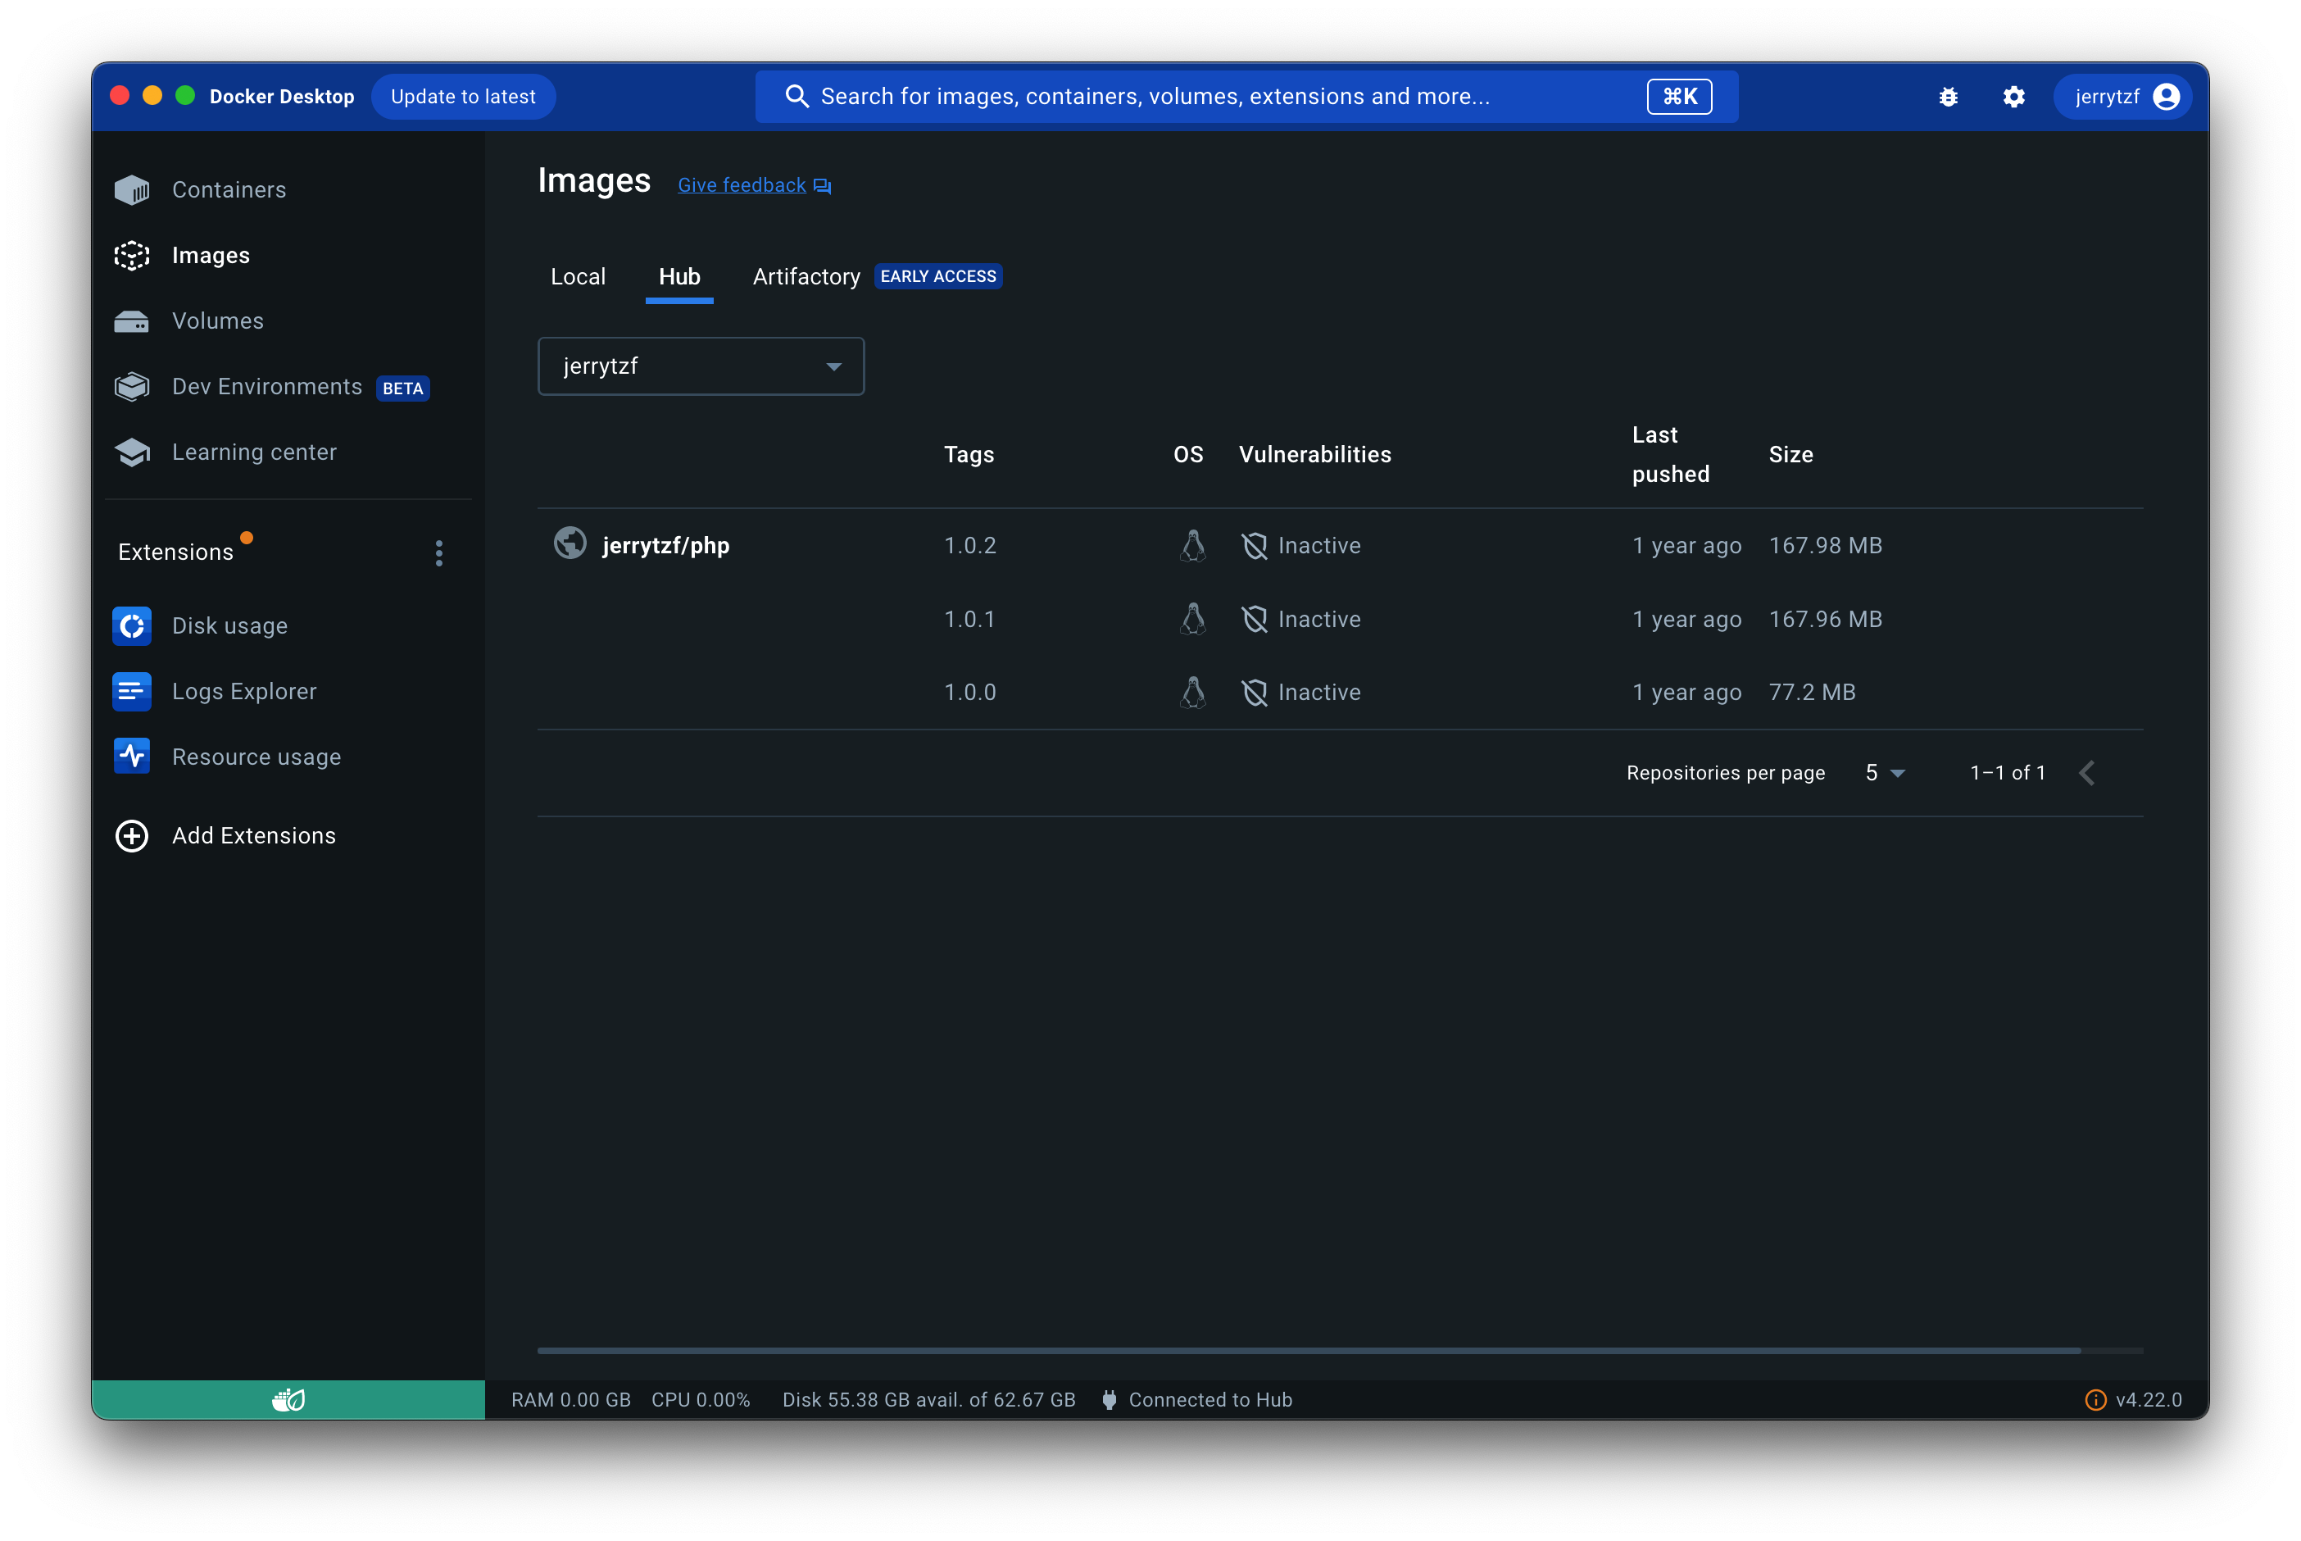Click the Disk 55.38 GB avail. status entry
Viewport: 2301px width, 1541px height.
click(928, 1399)
